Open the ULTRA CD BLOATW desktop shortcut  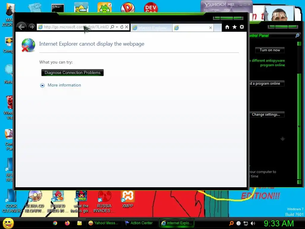35,202
